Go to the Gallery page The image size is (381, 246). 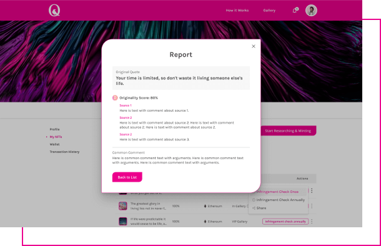[x=269, y=11]
